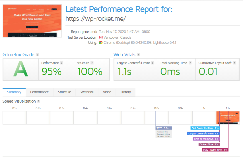Click the Fully Loaded Time: 1.1s marker
The height and width of the screenshot is (160, 243).
coord(215,150)
